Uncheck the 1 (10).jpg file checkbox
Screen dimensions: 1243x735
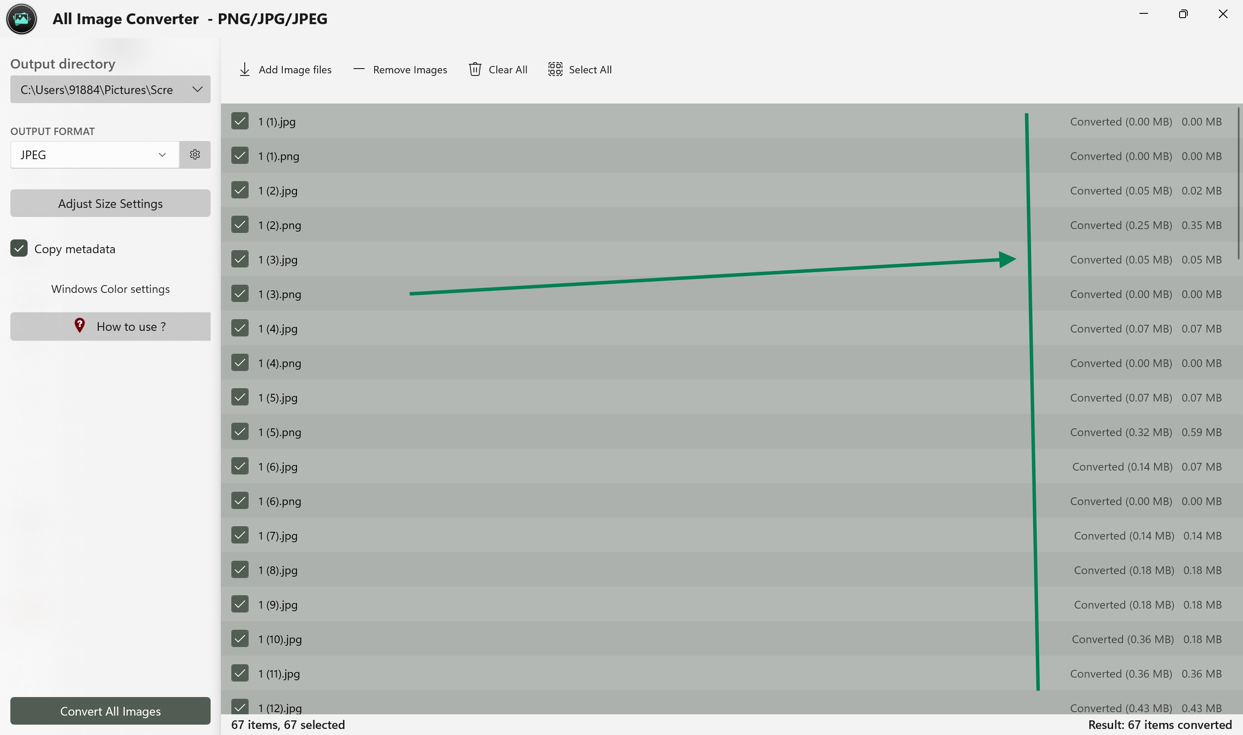(x=240, y=639)
